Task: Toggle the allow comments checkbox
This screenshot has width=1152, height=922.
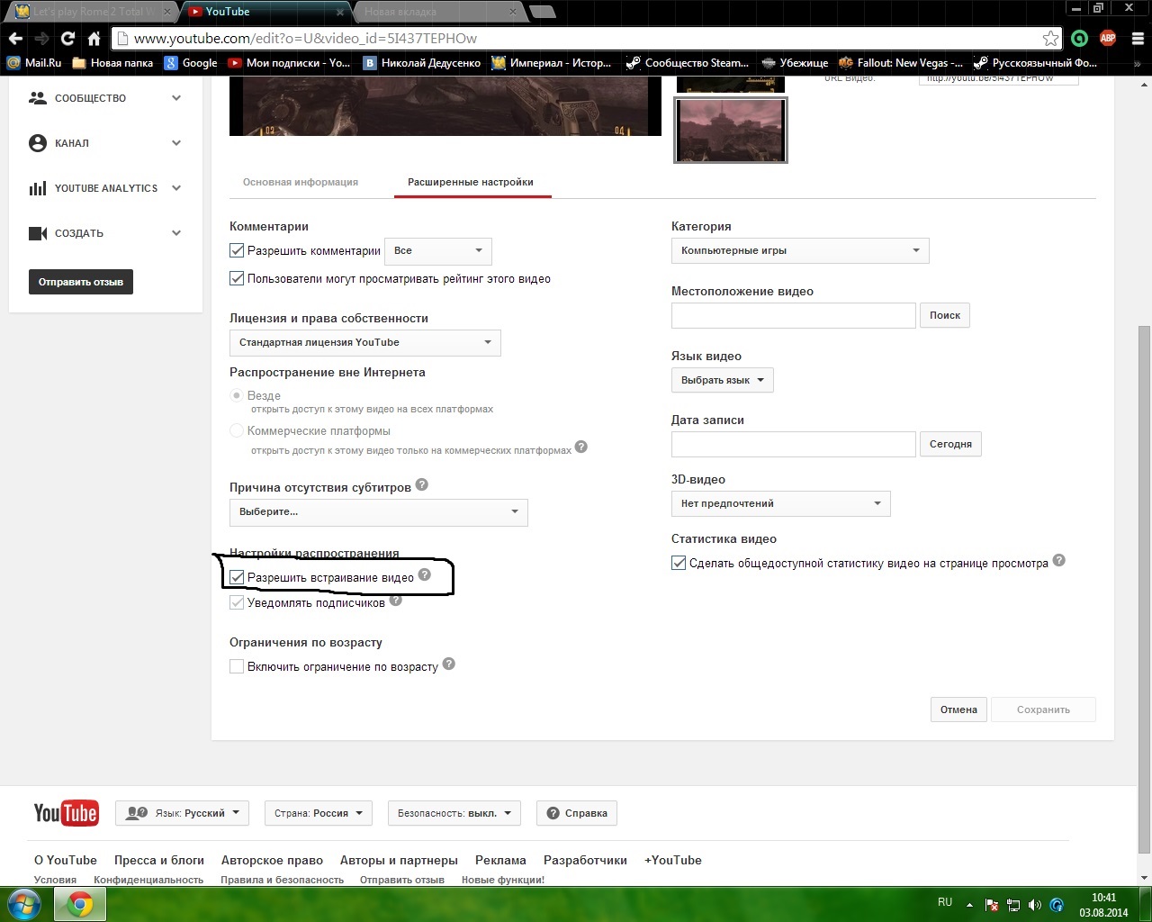Action: point(238,251)
